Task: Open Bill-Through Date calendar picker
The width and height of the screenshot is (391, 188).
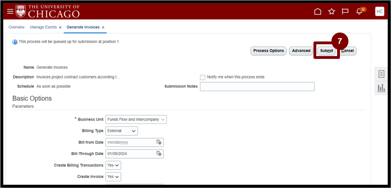Action: coord(158,154)
